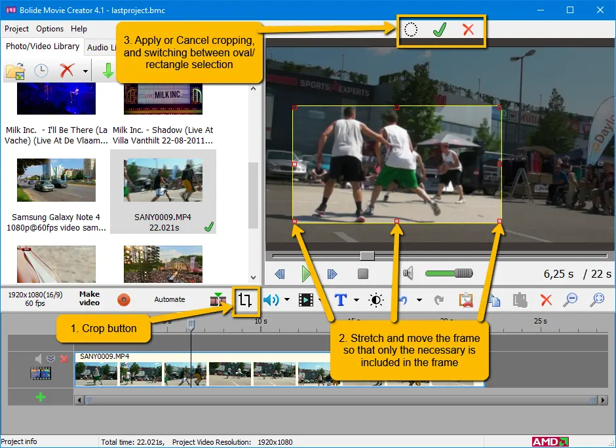Open the add media folder icon

point(15,71)
